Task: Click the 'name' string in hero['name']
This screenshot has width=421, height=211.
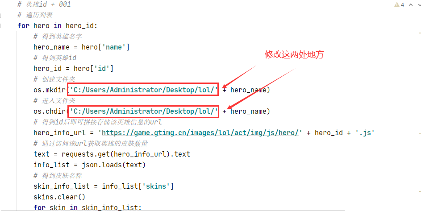Action: point(114,47)
